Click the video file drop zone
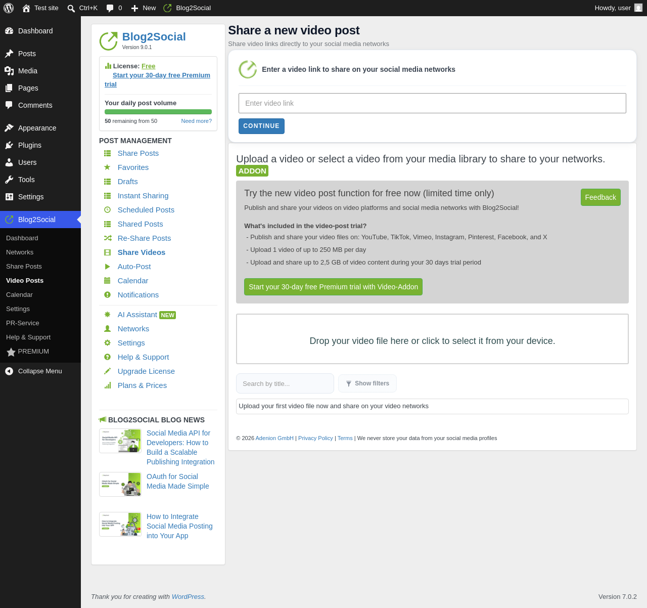This screenshot has height=608, width=647. pyautogui.click(x=432, y=339)
